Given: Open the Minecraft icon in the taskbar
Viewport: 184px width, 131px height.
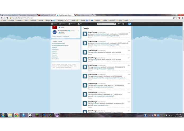Looking at the screenshot, I should point(37,115).
